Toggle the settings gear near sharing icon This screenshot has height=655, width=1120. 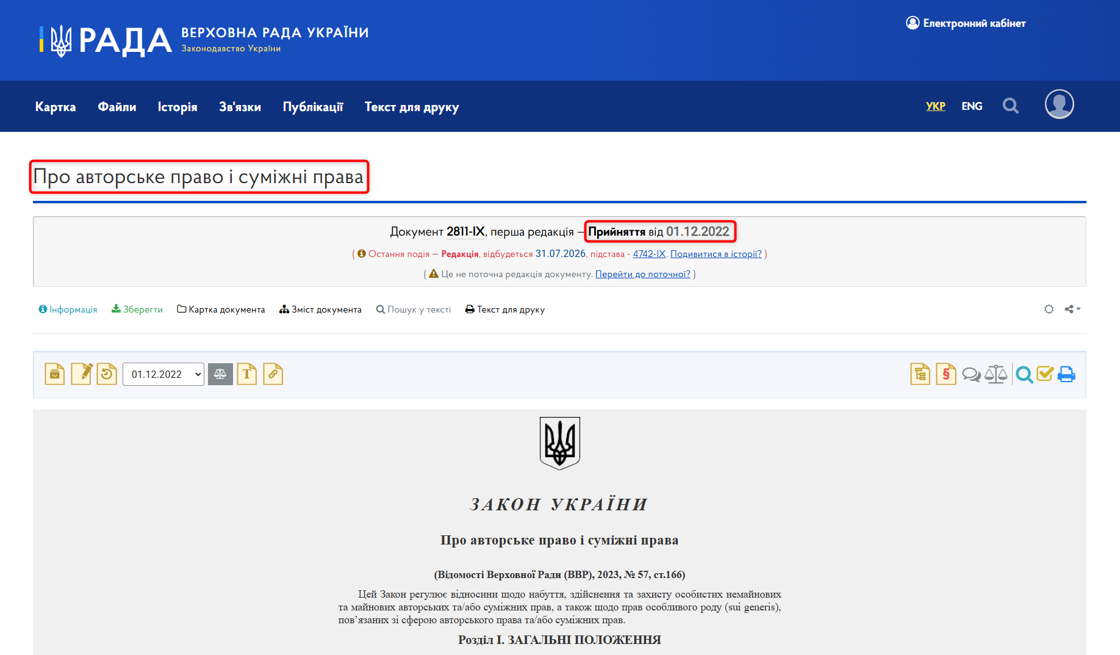point(1049,309)
